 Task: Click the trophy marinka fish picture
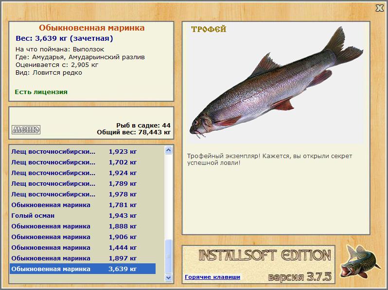276,82
